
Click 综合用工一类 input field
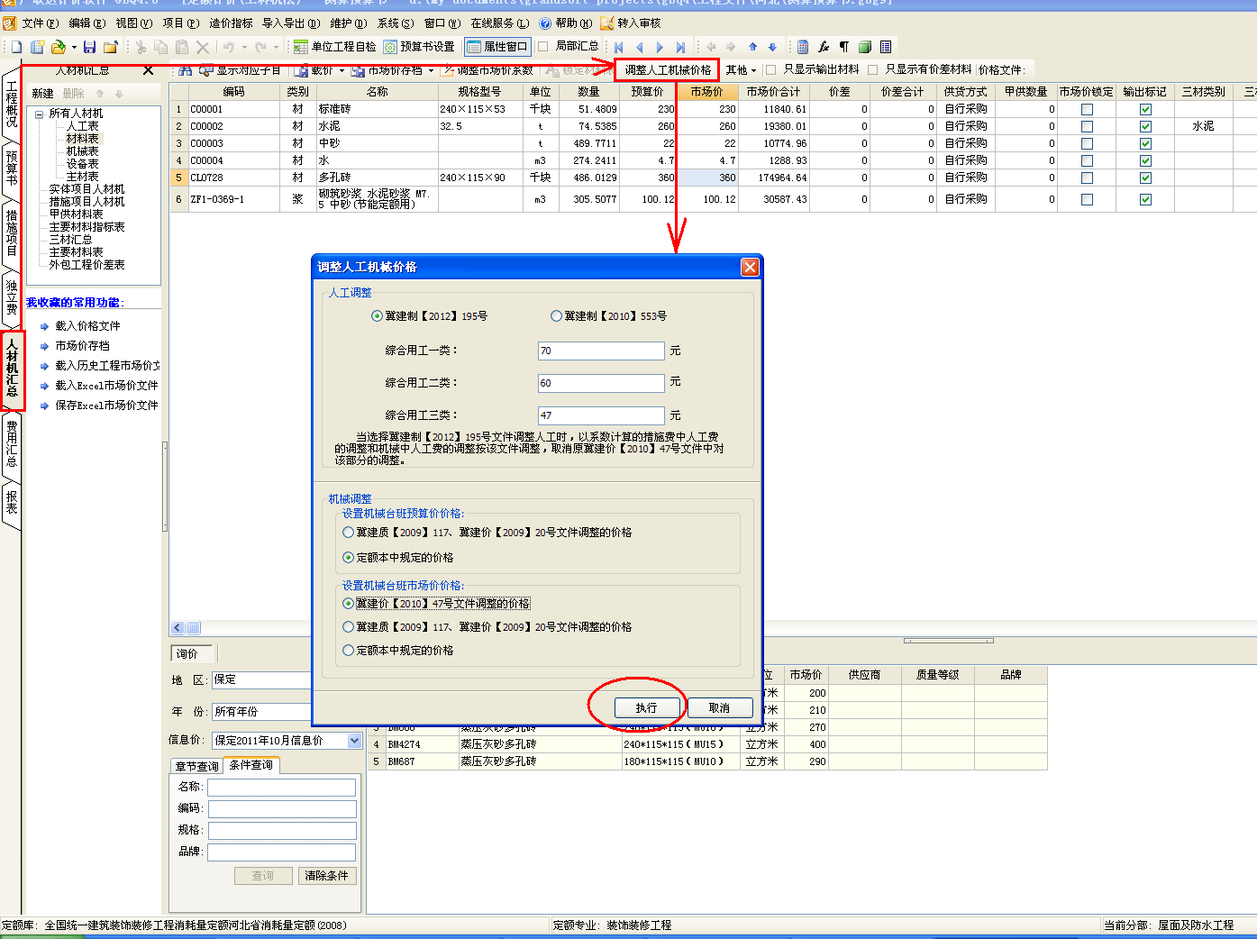click(x=601, y=351)
